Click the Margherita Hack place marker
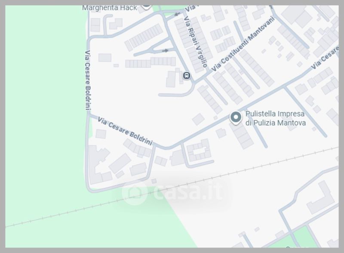This screenshot has height=253, width=344. pyautogui.click(x=146, y=6)
